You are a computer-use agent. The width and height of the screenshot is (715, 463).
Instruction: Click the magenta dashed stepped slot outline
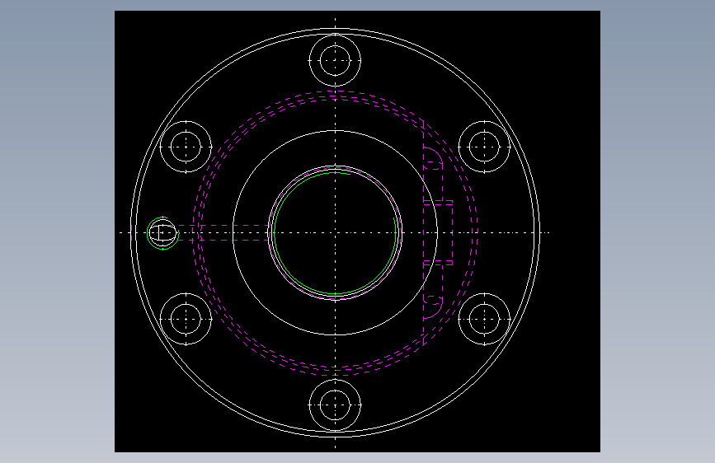(438, 232)
